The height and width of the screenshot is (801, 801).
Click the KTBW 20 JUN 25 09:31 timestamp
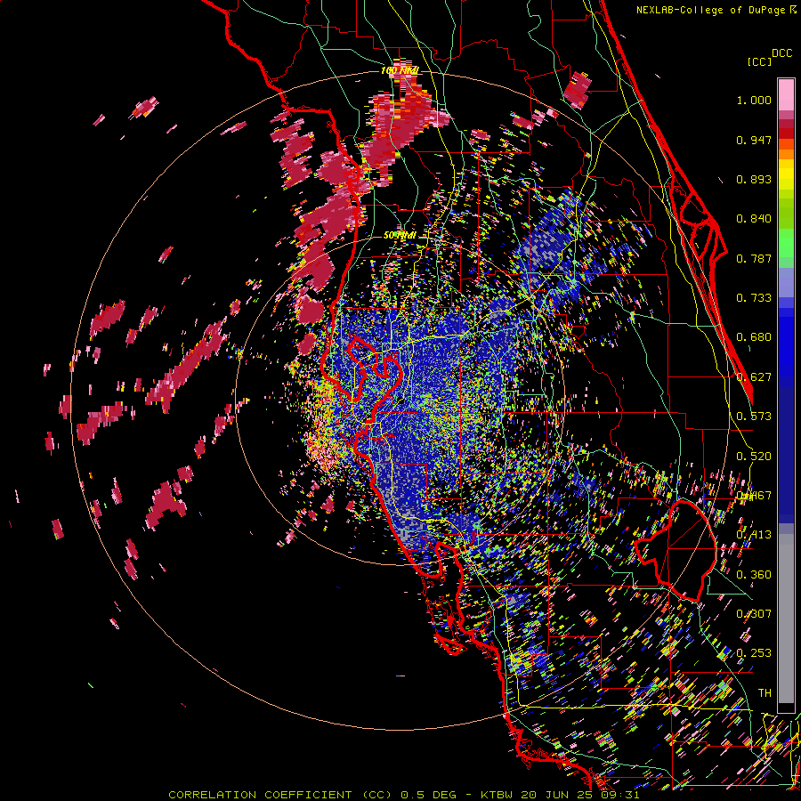[x=560, y=795]
